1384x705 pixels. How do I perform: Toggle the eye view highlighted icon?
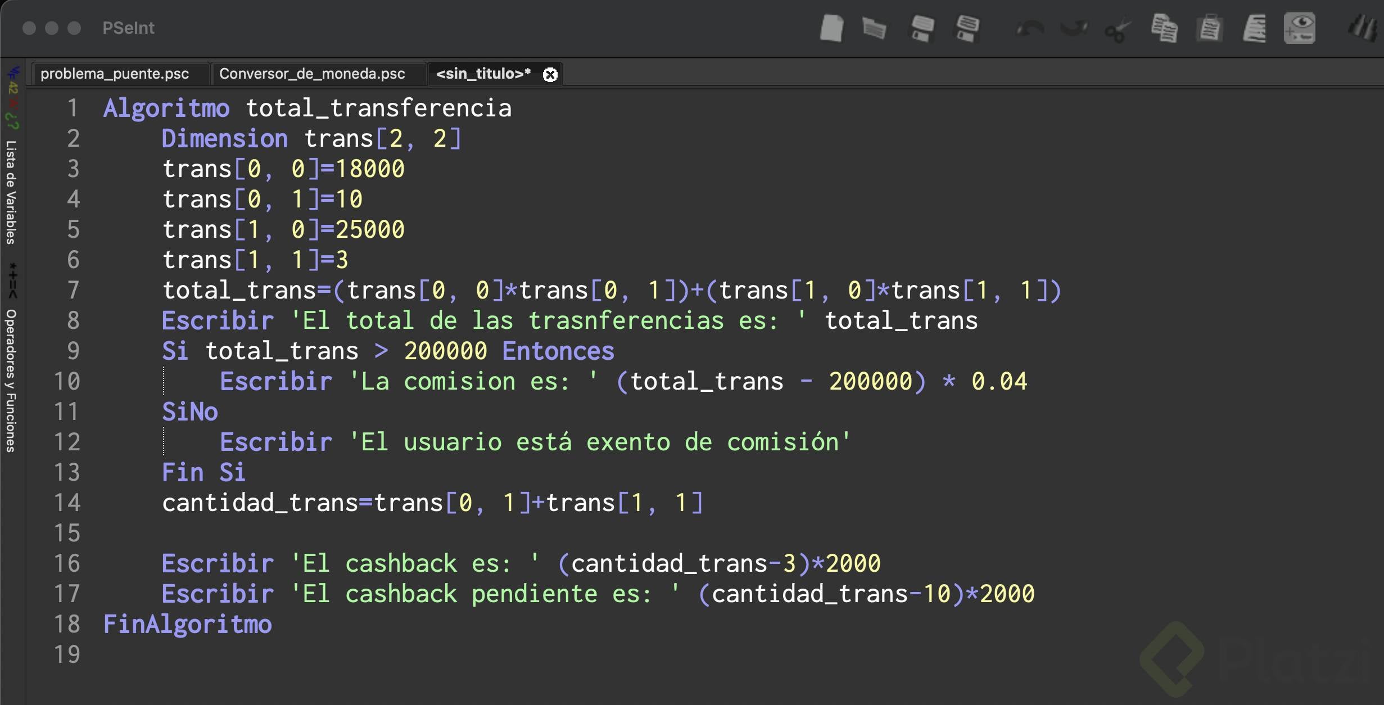[1300, 28]
